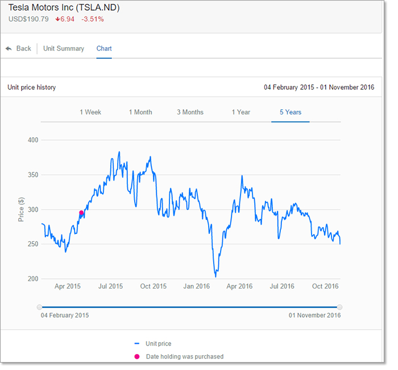Screen dimensions: 398x370
Task: Click the pink purchase date marker on chart
Action: [81, 213]
